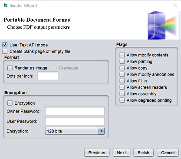The image size is (181, 159).
Task: Click the Finish button
Action: tap(143, 152)
